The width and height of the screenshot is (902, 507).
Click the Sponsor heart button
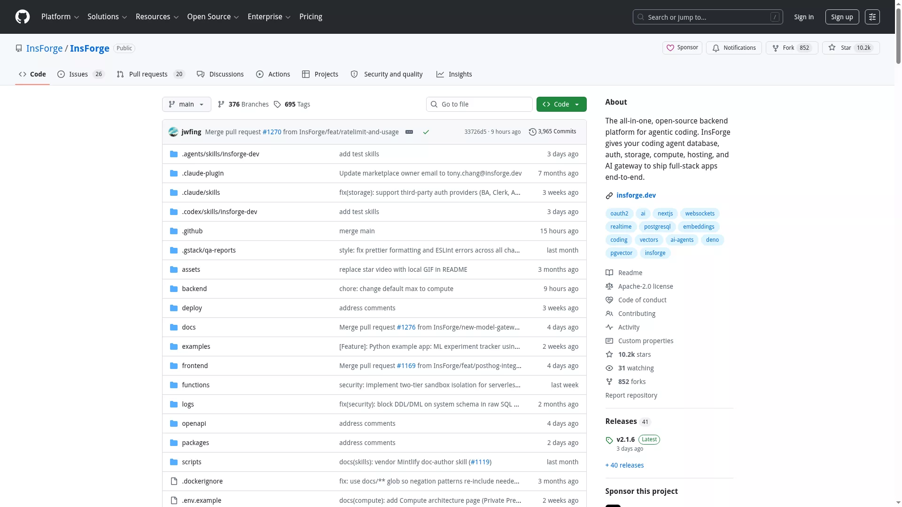click(x=682, y=48)
